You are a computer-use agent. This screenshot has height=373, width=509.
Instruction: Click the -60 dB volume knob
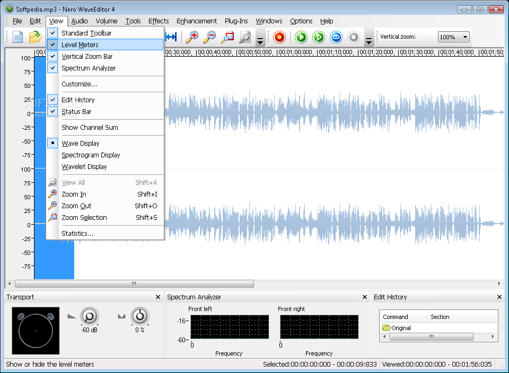click(x=89, y=316)
